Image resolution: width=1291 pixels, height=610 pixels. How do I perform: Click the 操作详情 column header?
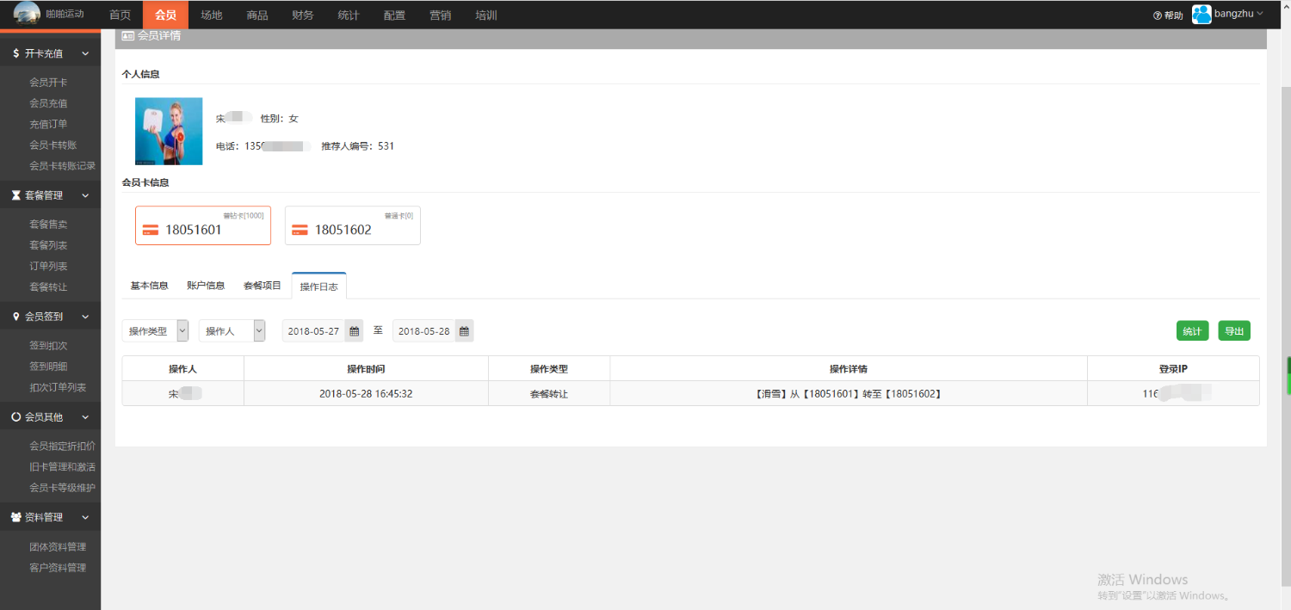pos(849,369)
